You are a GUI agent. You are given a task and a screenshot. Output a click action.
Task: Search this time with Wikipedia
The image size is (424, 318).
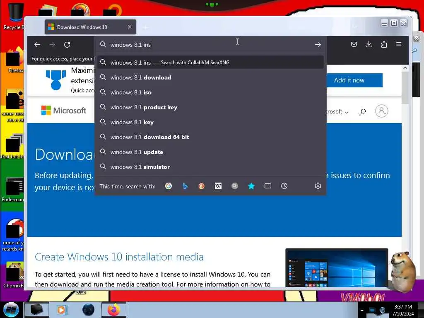[218, 186]
